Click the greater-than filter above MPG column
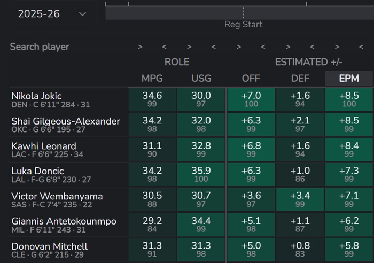 point(140,47)
